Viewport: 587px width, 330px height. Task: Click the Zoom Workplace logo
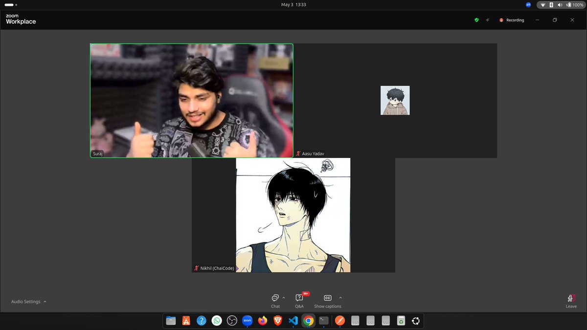tap(21, 19)
